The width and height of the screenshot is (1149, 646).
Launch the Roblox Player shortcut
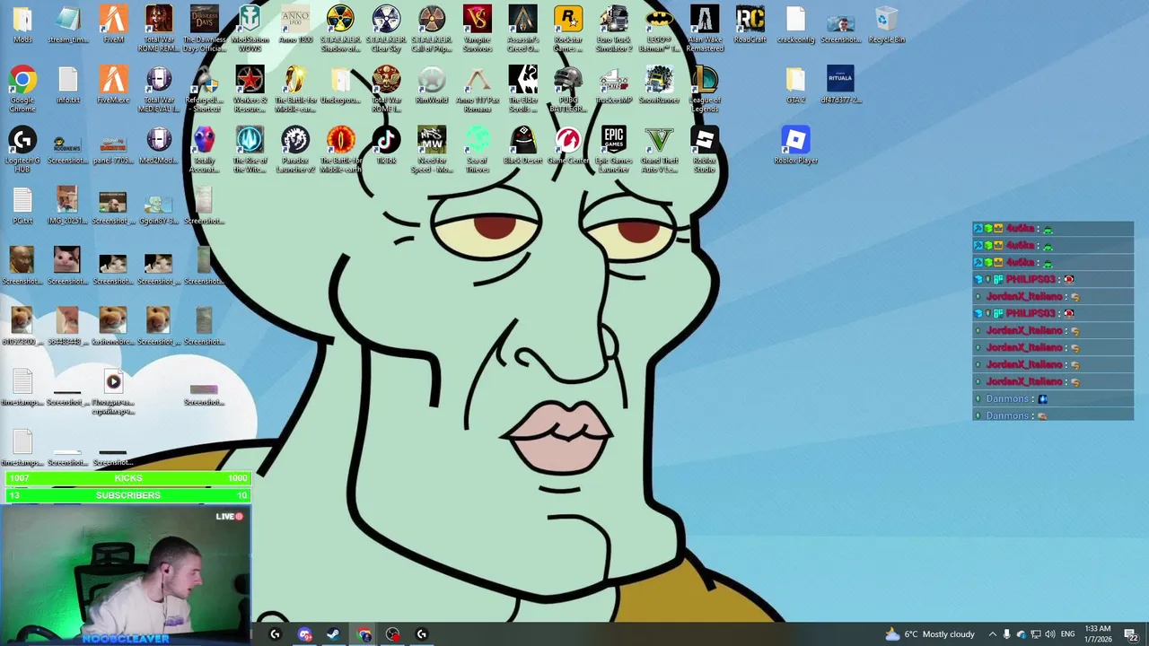795,145
